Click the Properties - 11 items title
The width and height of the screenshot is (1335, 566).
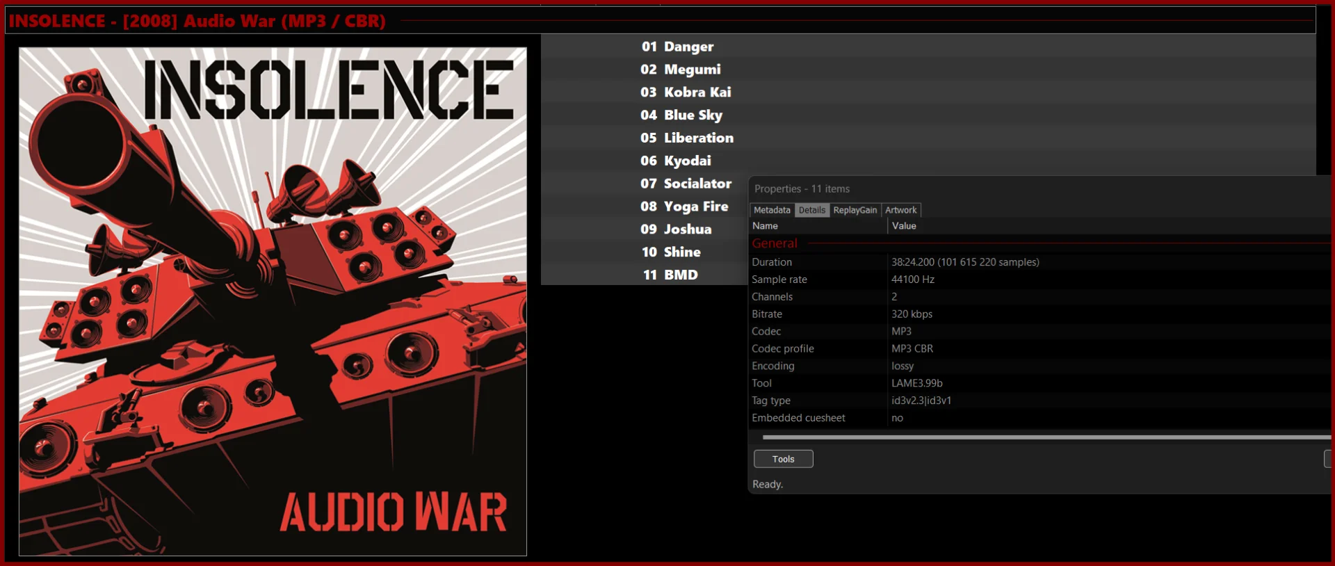click(x=802, y=189)
